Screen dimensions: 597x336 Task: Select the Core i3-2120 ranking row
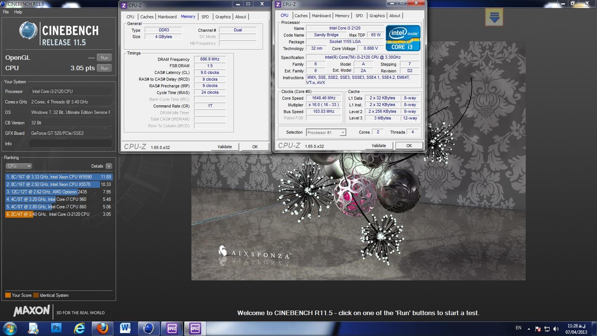pos(59,214)
